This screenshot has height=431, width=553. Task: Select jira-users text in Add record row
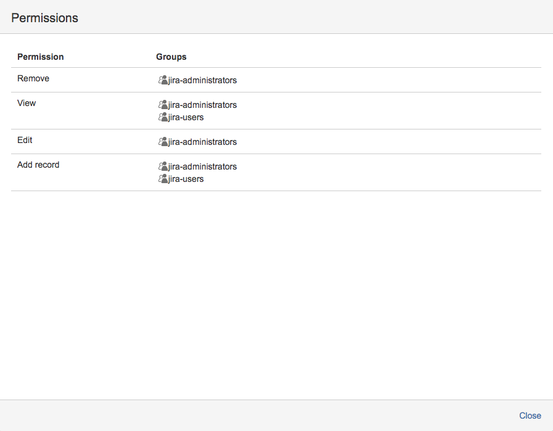(x=186, y=179)
